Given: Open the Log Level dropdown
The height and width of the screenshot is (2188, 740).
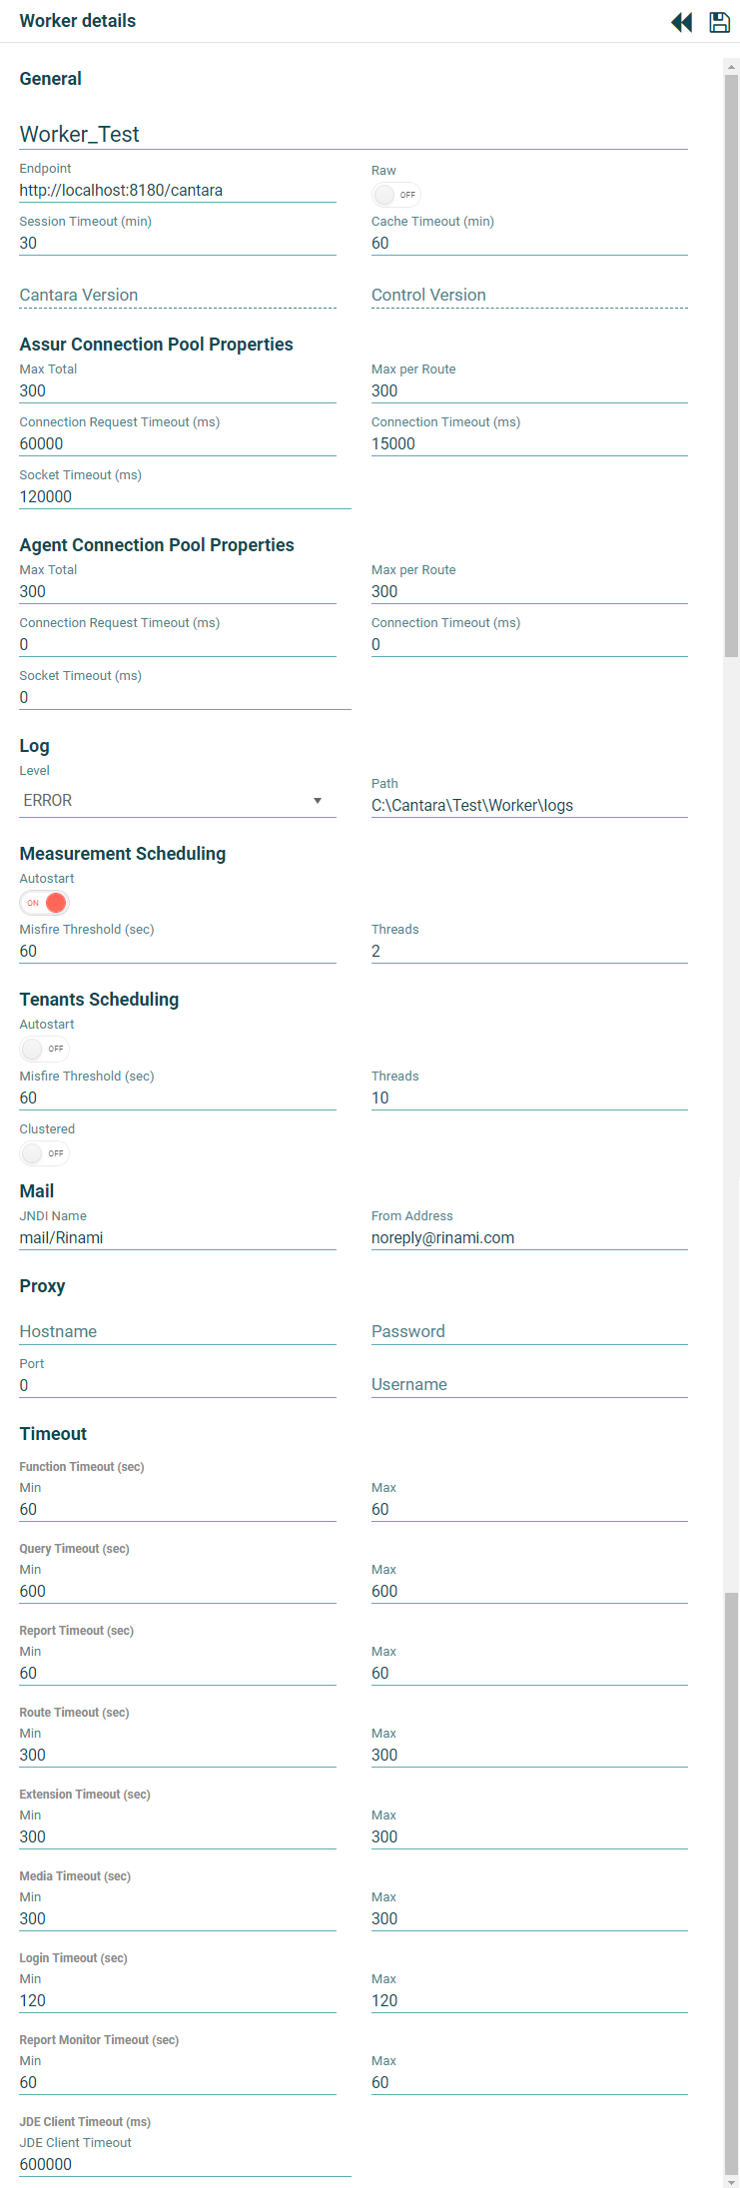Looking at the screenshot, I should pyautogui.click(x=177, y=801).
